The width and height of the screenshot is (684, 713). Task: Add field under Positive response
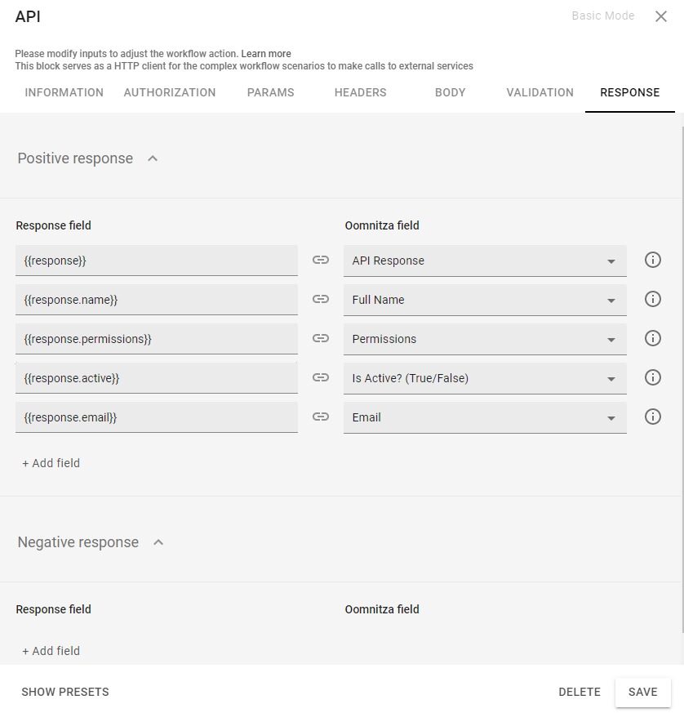tap(51, 463)
